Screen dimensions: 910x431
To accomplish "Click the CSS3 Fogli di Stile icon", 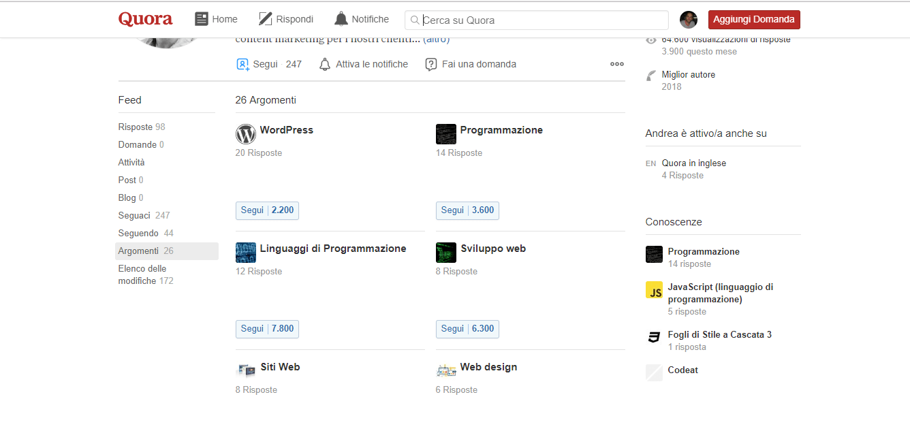I will (654, 337).
